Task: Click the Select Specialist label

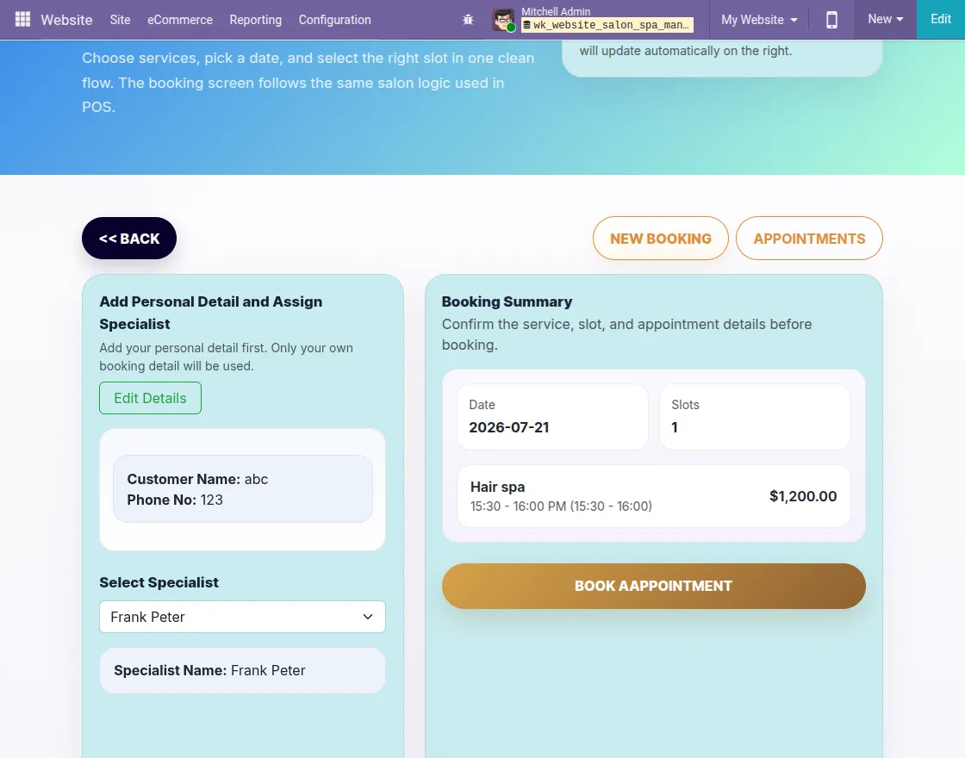Action: 159,582
